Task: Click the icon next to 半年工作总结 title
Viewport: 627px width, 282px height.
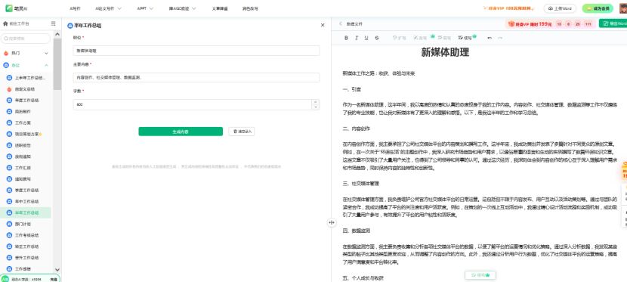Action: coord(70,26)
